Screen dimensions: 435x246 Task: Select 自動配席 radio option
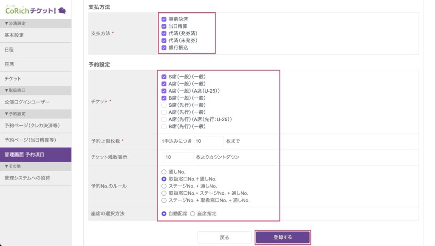(164, 214)
